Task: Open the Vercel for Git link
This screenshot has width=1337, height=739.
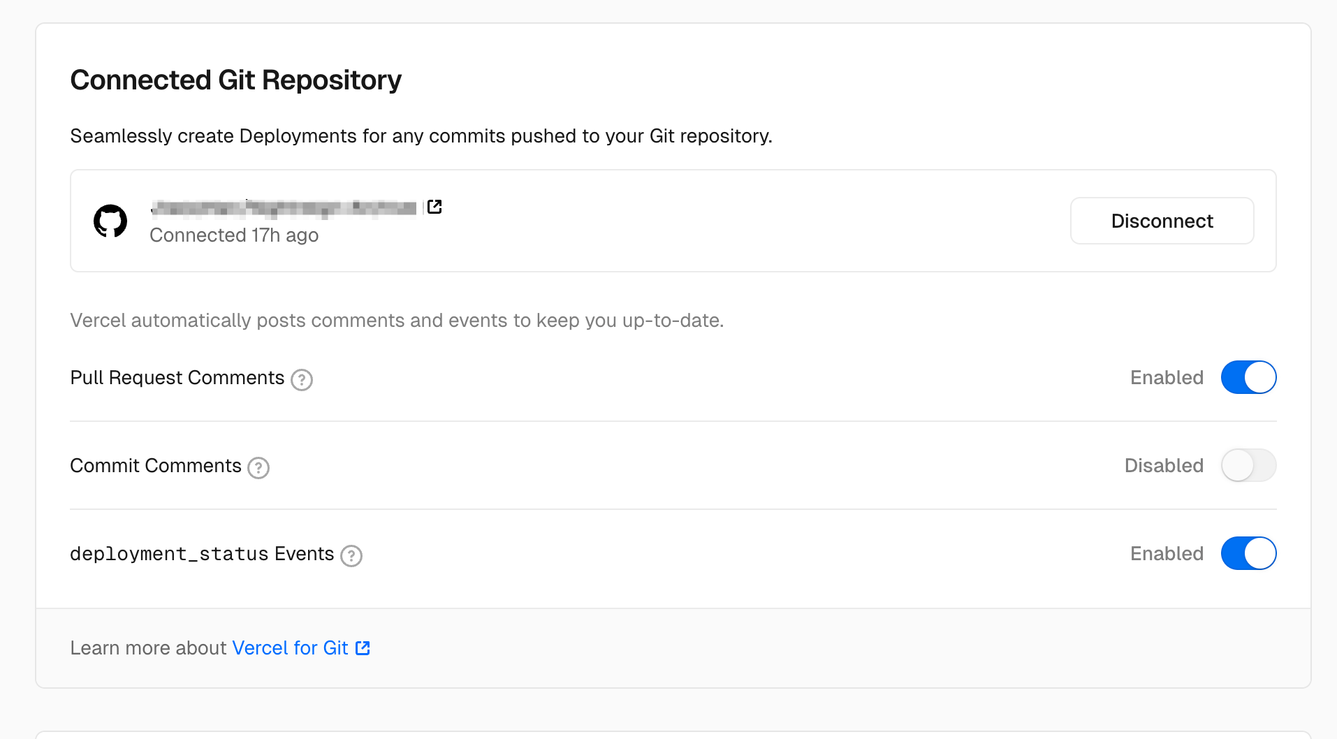Action: coord(290,648)
